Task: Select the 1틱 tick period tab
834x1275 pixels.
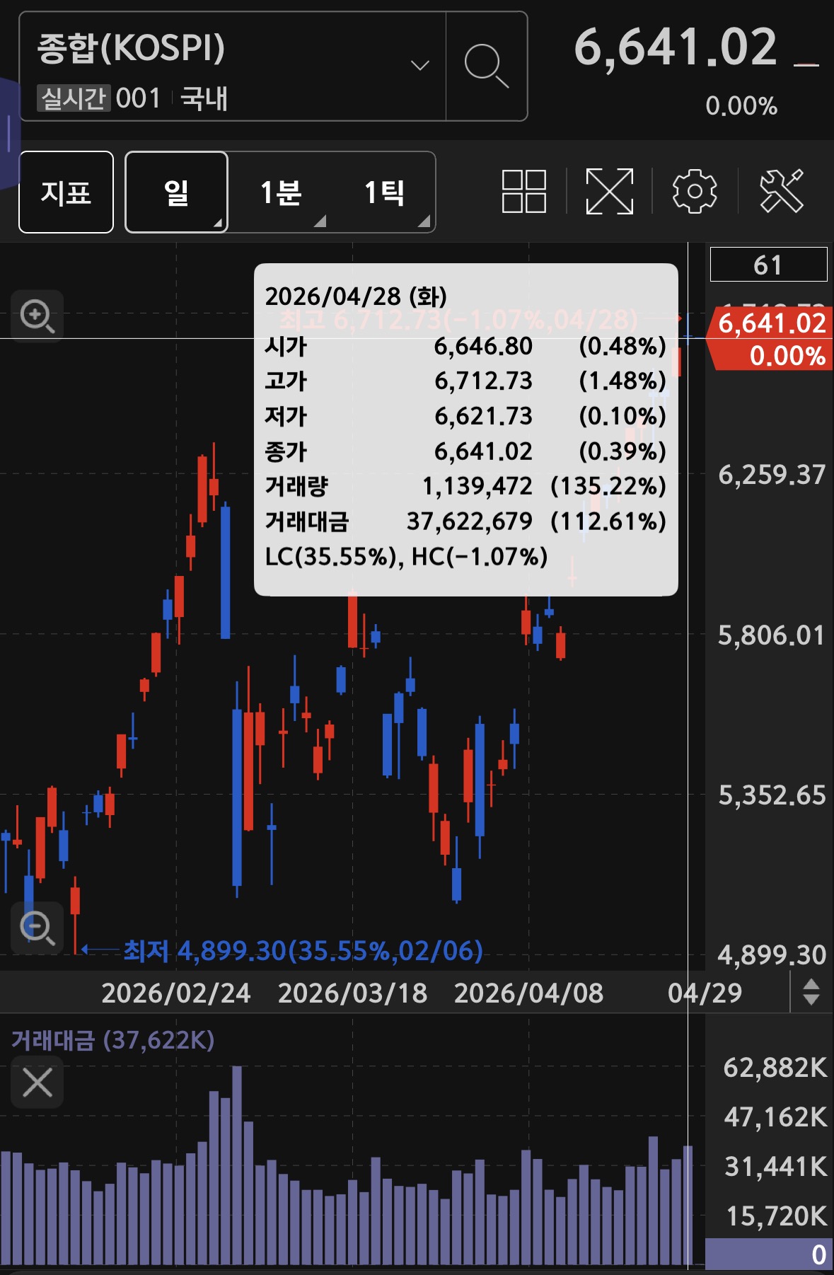Action: pos(384,192)
